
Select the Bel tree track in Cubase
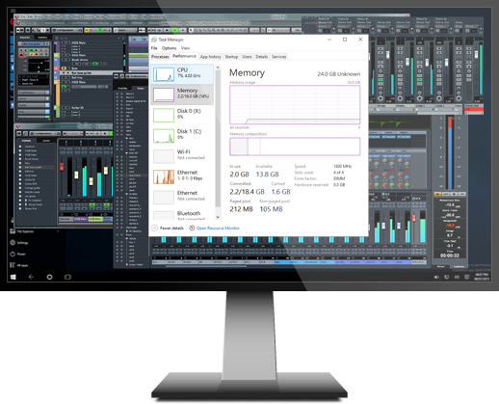pyautogui.click(x=76, y=77)
